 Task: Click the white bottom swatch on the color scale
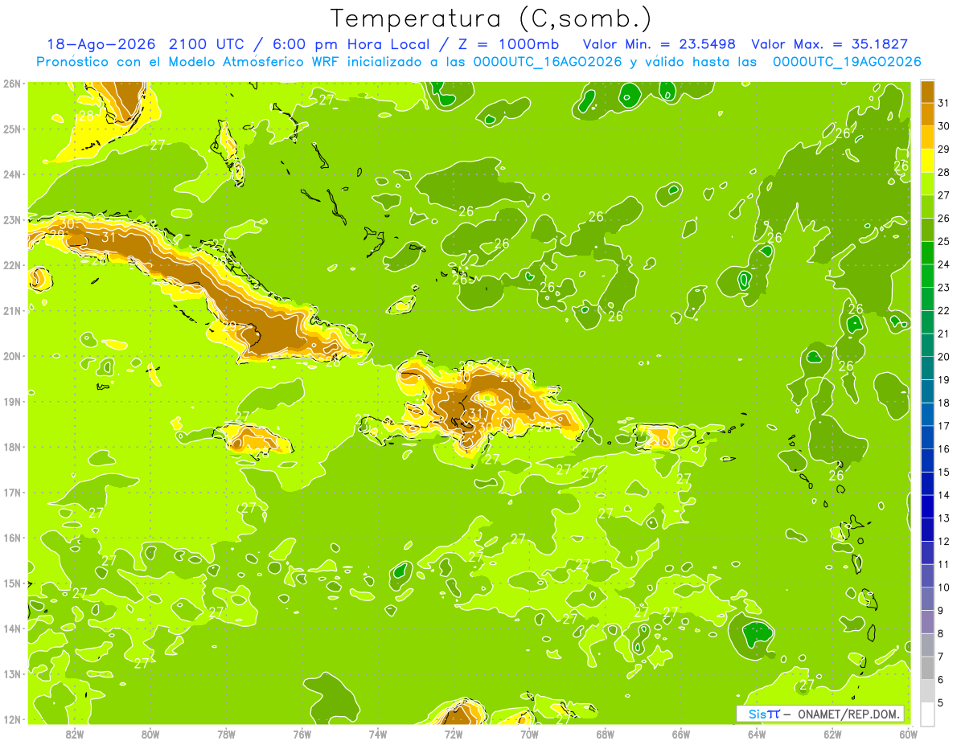pos(927,714)
